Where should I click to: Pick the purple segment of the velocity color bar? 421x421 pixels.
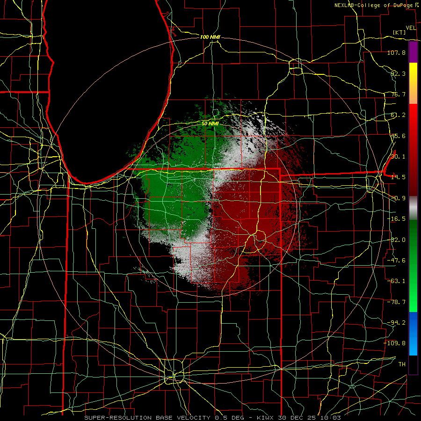413,52
